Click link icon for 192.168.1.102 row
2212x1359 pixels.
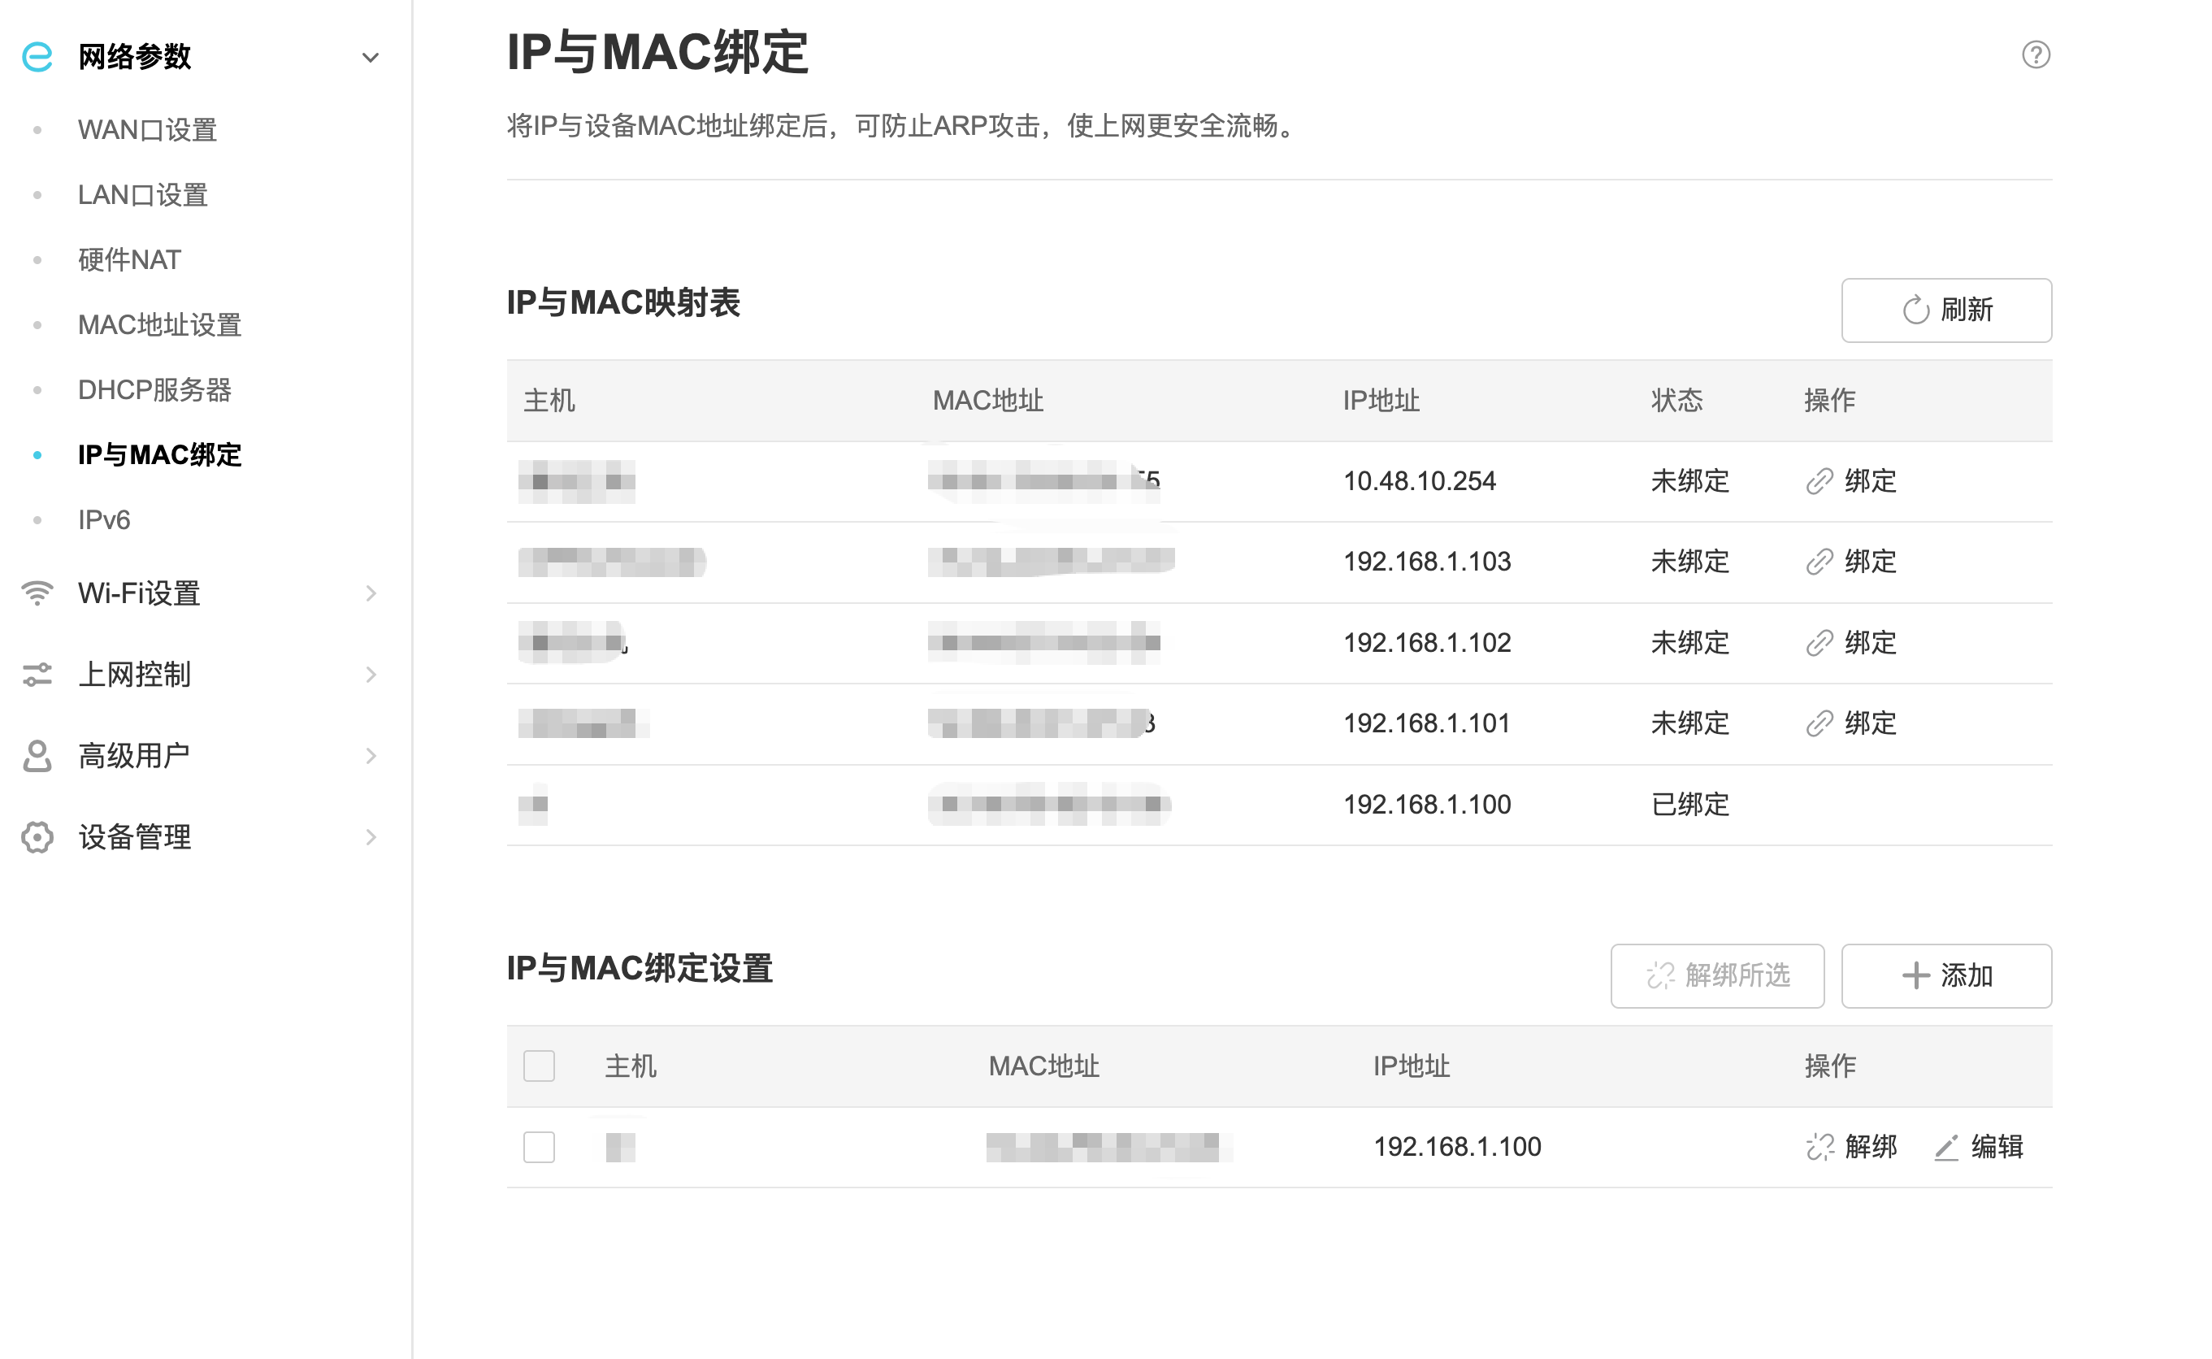[1819, 643]
